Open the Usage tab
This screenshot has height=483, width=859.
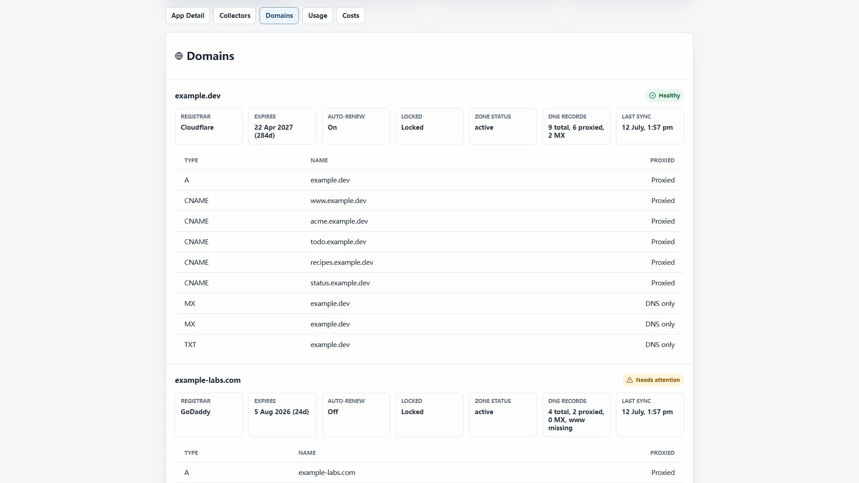pyautogui.click(x=318, y=16)
